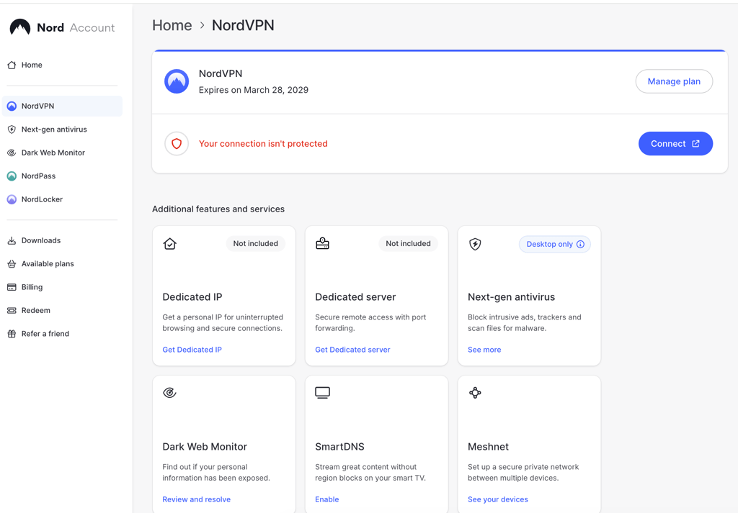The image size is (738, 513).
Task: Click the Redeem ticket icon
Action: 12,311
